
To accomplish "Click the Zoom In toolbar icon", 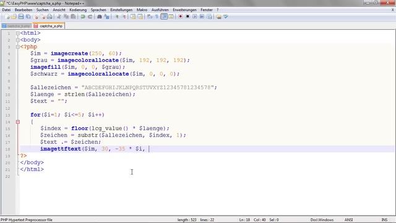I will click(117, 17).
